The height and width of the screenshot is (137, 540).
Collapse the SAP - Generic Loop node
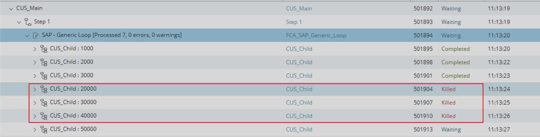coord(27,36)
